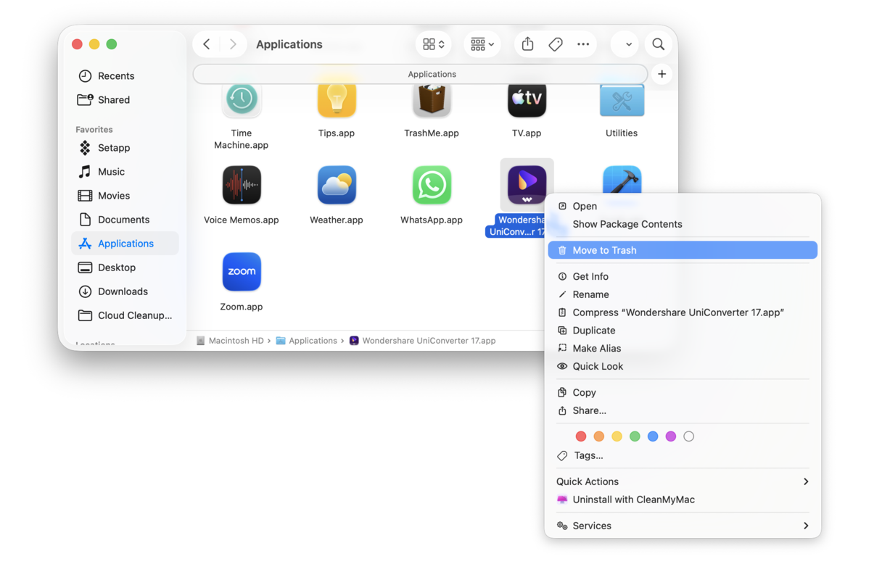The image size is (882, 580).
Task: Go forward with the right arrow
Action: pyautogui.click(x=233, y=44)
